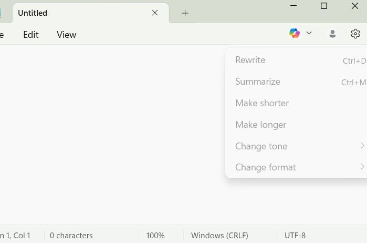Open the Edit menu
Image resolution: width=367 pixels, height=243 pixels.
(x=31, y=35)
